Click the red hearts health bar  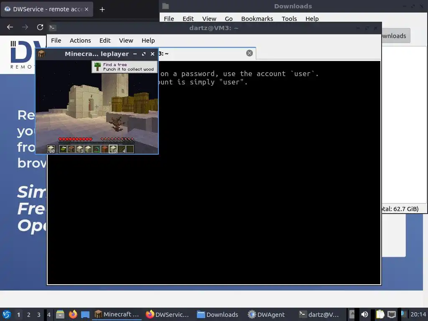(75, 139)
